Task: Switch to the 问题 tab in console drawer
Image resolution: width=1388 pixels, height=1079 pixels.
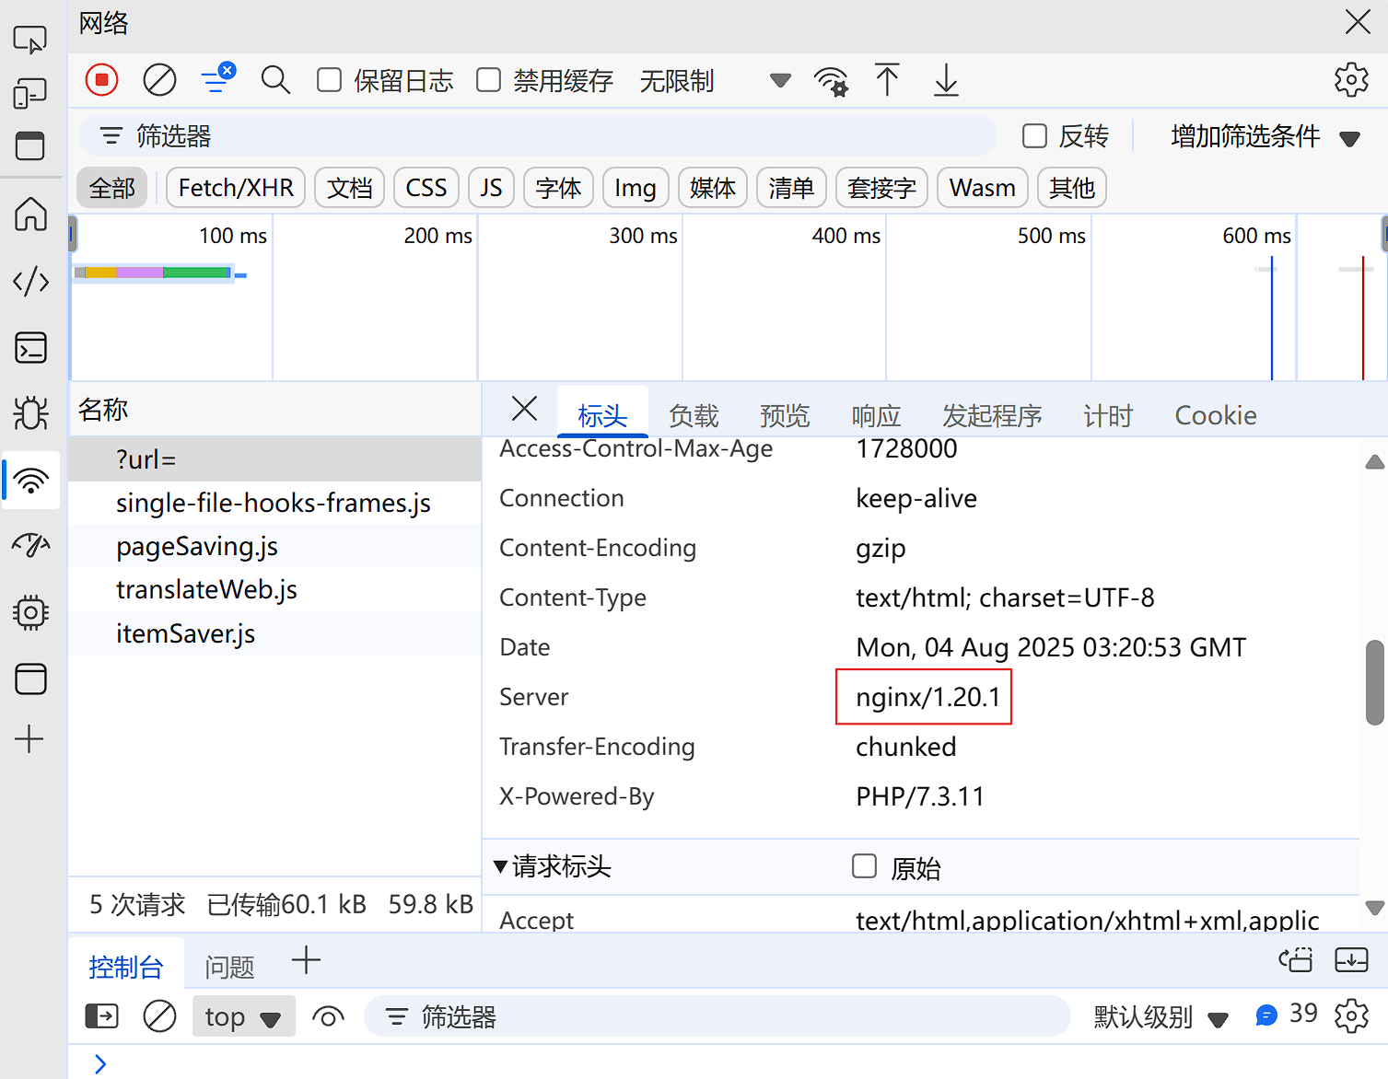Action: tap(228, 965)
